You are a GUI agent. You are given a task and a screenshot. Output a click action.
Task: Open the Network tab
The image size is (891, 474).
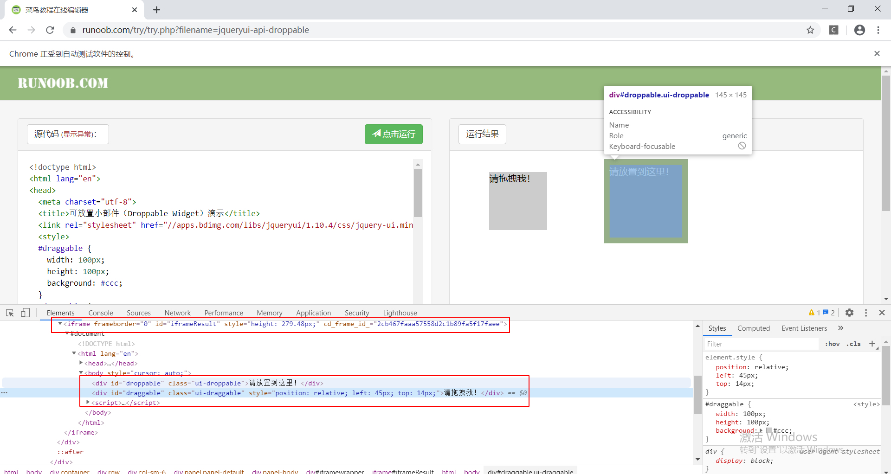[177, 313]
